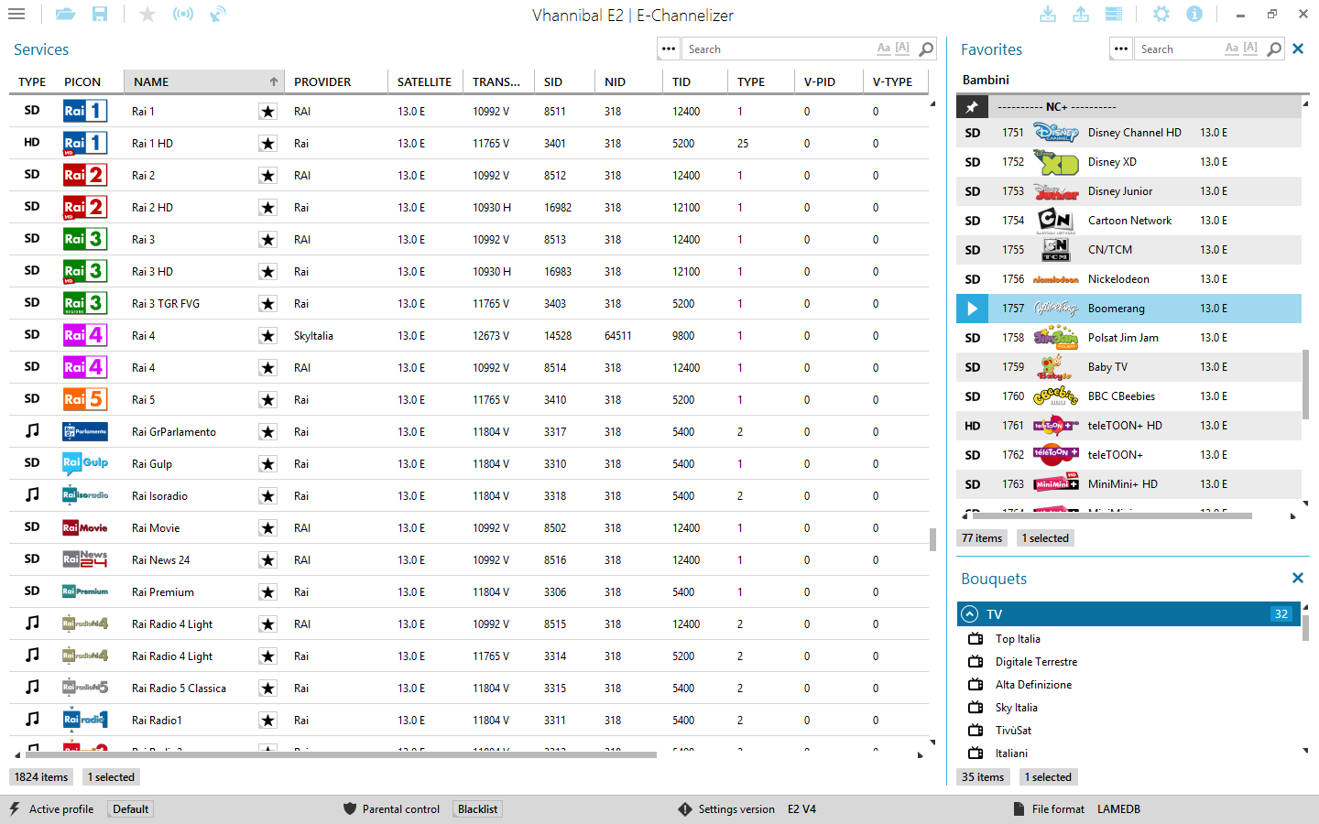Open Favorites search options ellipsis menu

coord(1121,49)
